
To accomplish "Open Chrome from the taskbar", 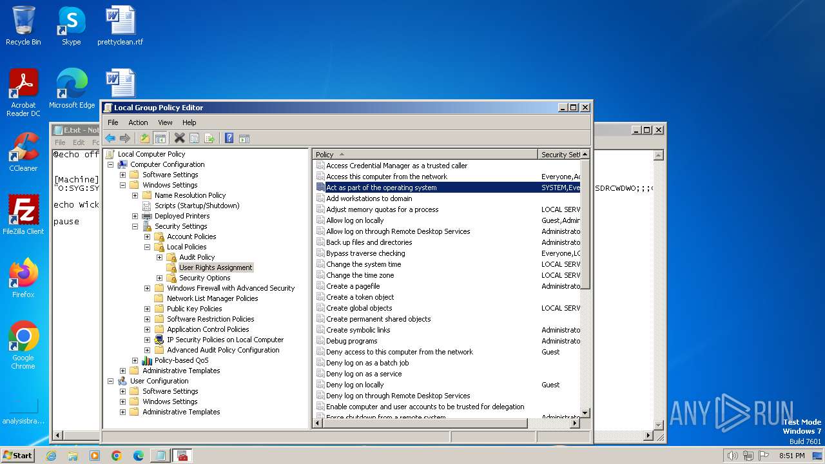I will pyautogui.click(x=117, y=455).
